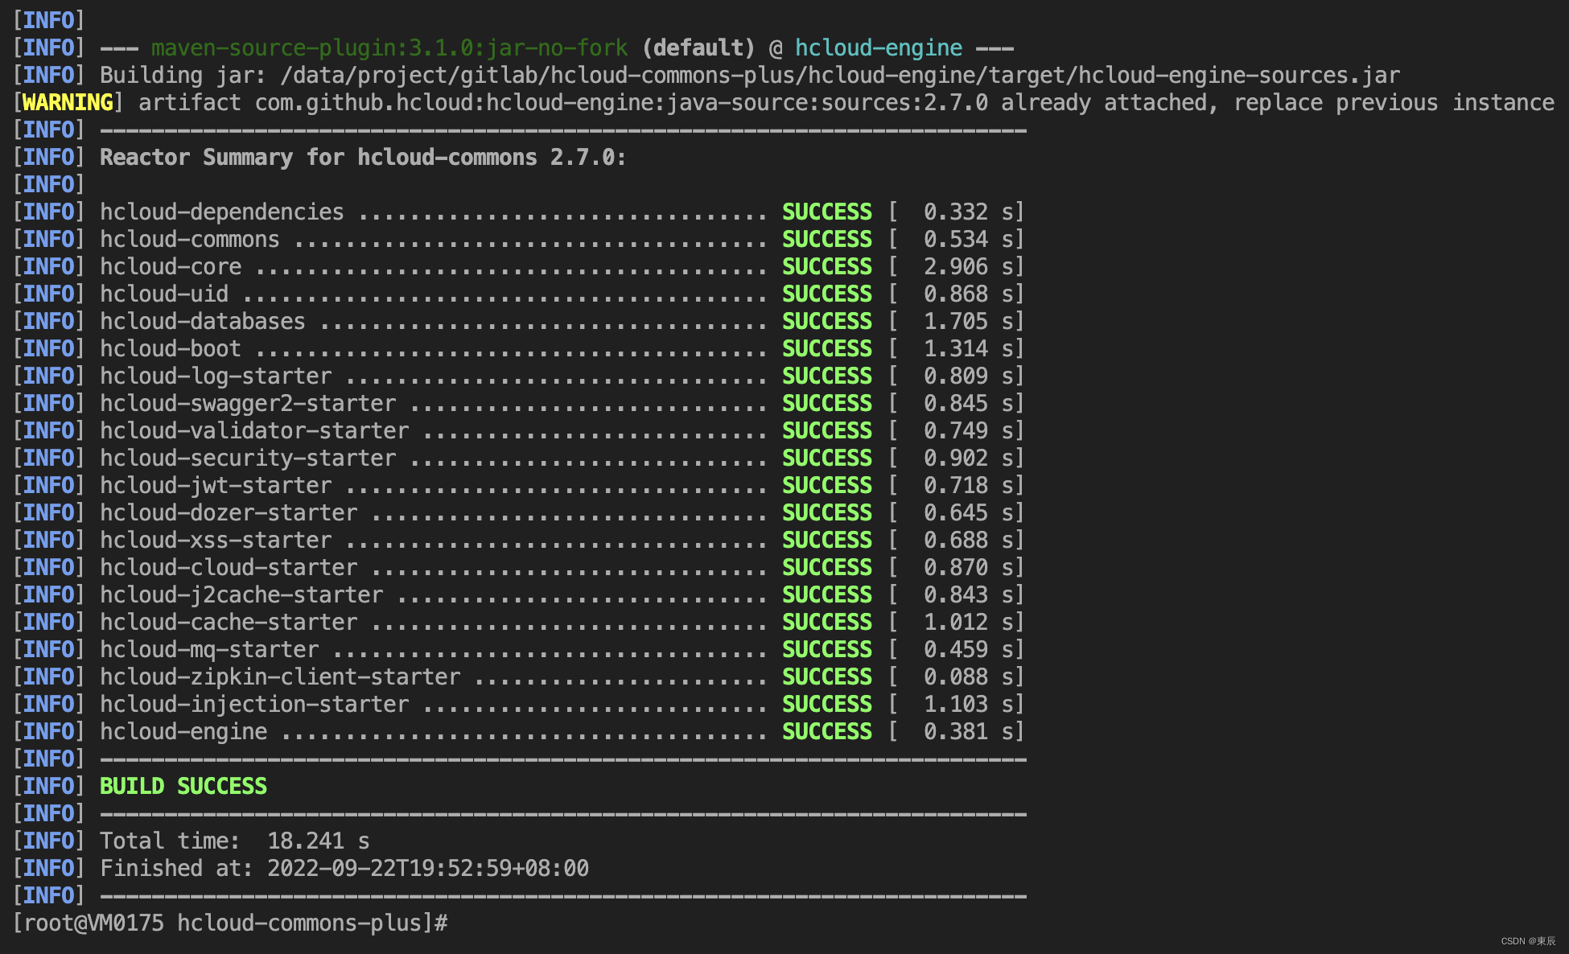The width and height of the screenshot is (1569, 954).
Task: Click the green BUILD SUCCESS text
Action: click(183, 786)
